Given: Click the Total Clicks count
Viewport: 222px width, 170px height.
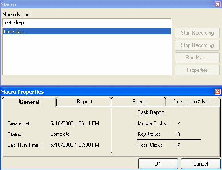Looking at the screenshot, I should coord(177,145).
